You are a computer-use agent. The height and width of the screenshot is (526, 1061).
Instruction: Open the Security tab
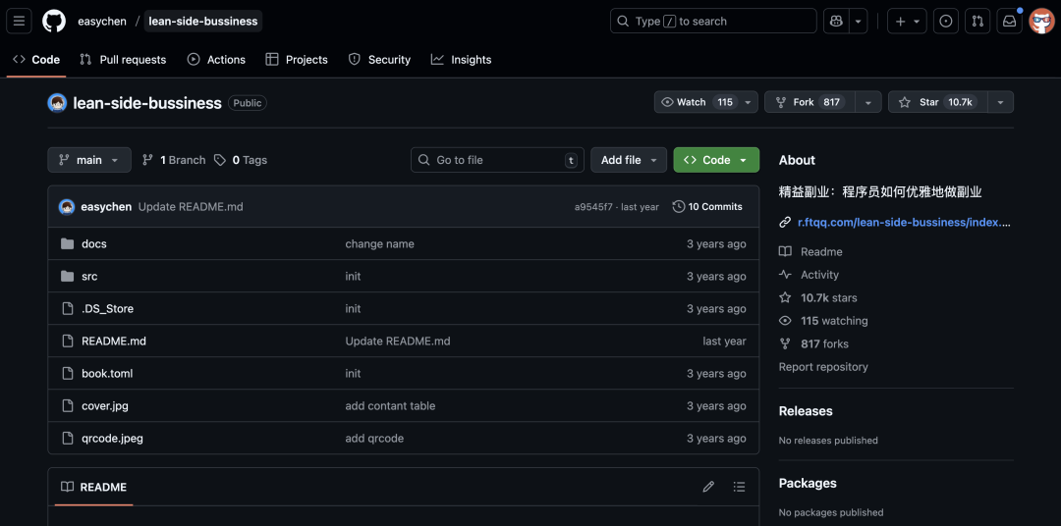(379, 60)
